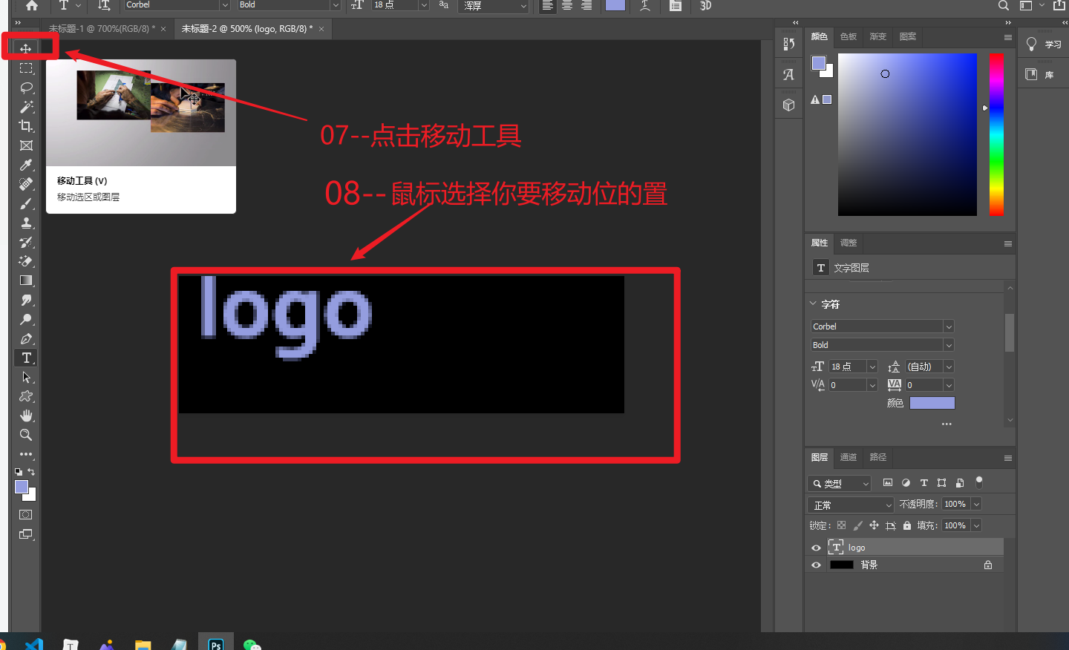Open the 填充 fill dropdown
The image size is (1069, 650).
[976, 526]
